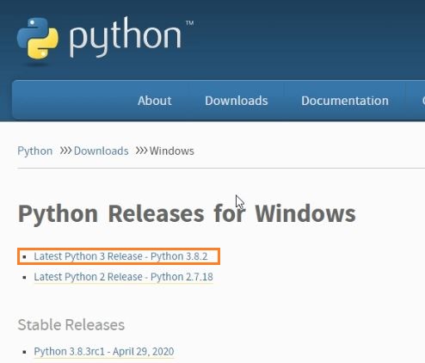Viewport: 425px width, 363px height.
Task: Open the About menu
Action: (x=155, y=101)
